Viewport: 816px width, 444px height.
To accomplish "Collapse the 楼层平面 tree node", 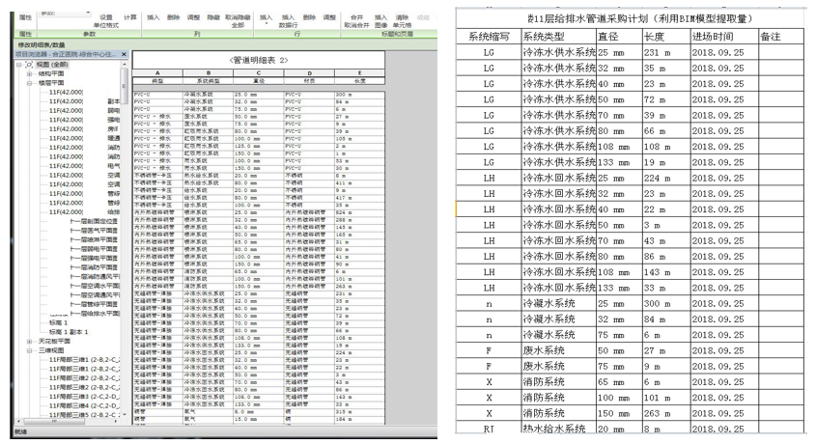I will (30, 83).
